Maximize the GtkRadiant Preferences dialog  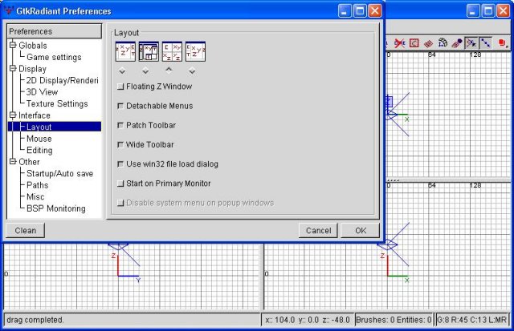click(360, 10)
